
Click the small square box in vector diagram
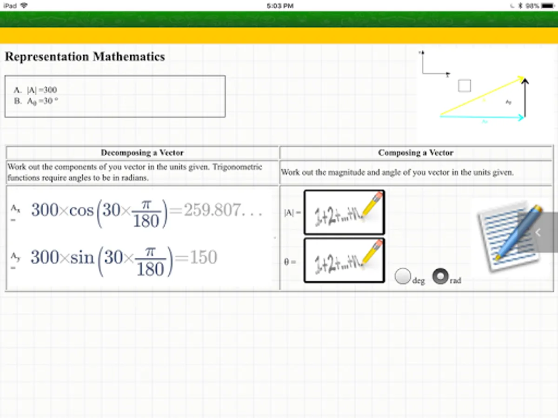tap(464, 85)
